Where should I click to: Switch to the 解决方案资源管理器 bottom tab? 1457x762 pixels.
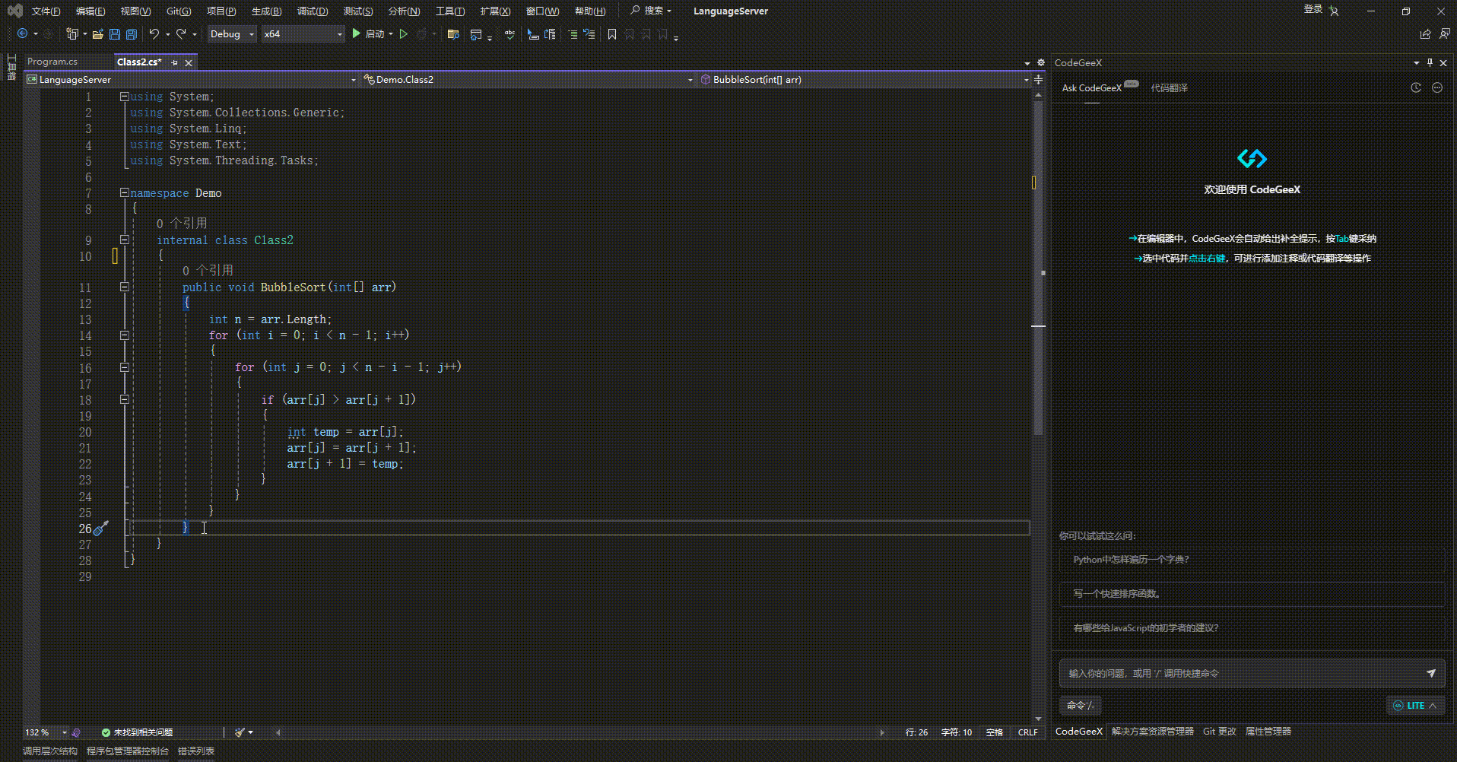1152,732
